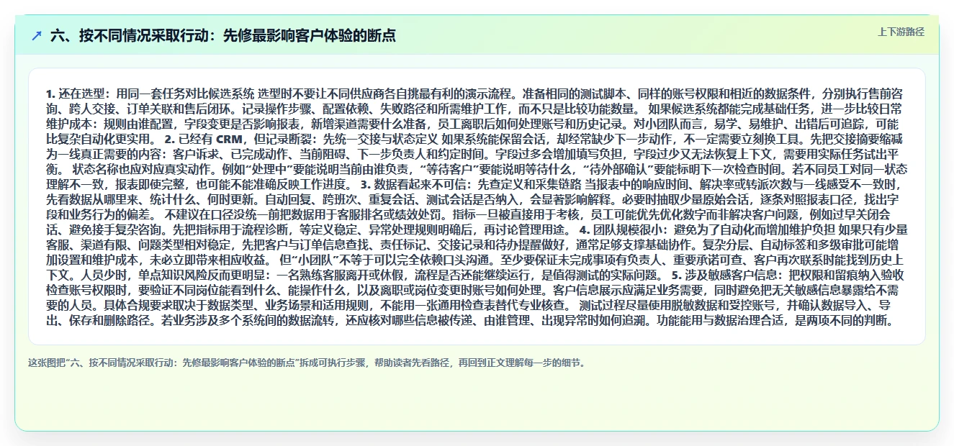Click the text "2. 已经有 CRM"

[x=204, y=139]
